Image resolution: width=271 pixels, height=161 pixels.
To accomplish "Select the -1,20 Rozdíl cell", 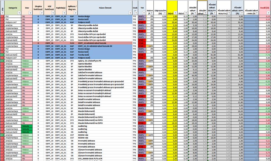I will 265,117.
